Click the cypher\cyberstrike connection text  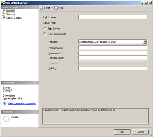(13, 98)
